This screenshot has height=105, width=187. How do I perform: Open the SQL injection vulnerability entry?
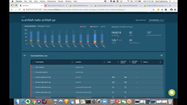click(40, 67)
